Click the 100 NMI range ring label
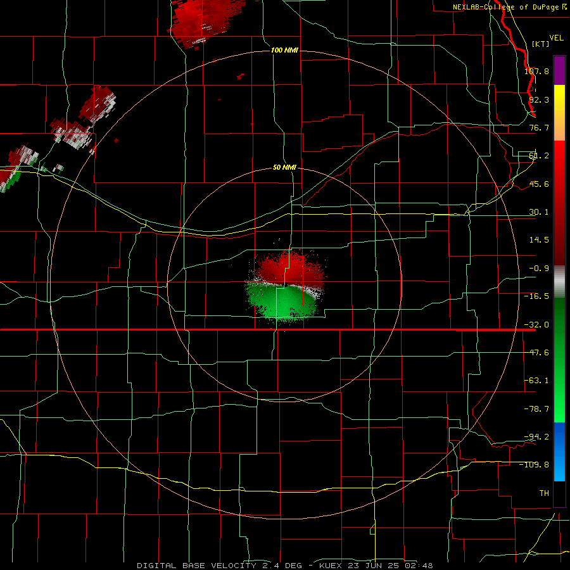570x570 pixels. click(284, 50)
